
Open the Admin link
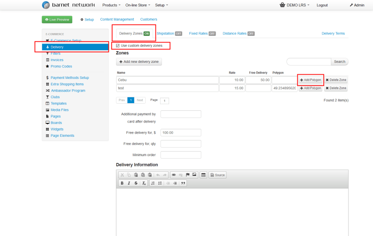[357, 5]
